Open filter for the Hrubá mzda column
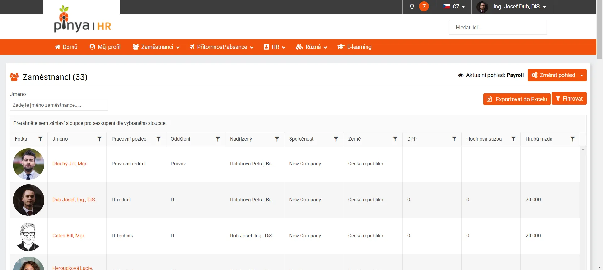603x270 pixels. 573,139
